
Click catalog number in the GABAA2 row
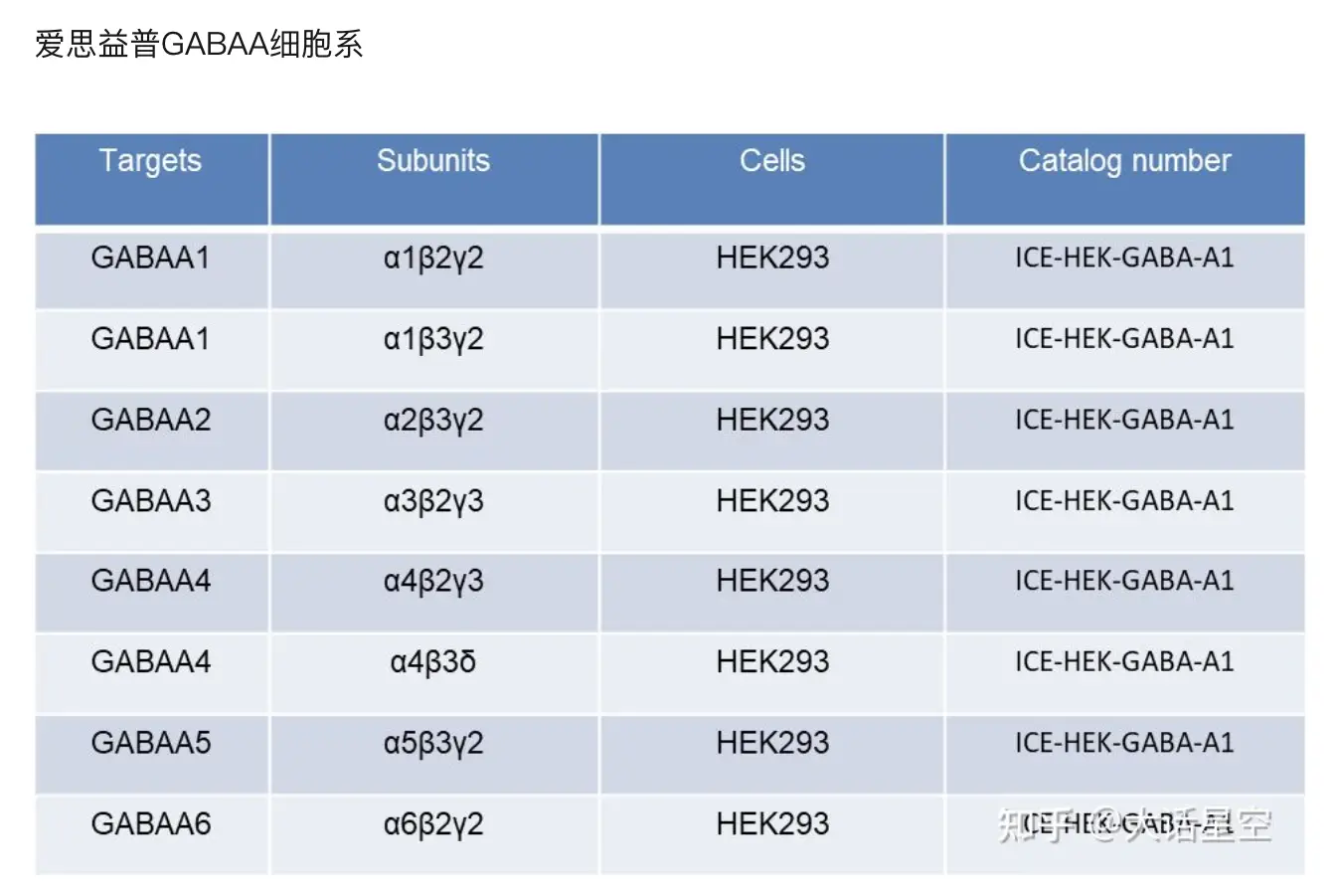(x=1124, y=420)
